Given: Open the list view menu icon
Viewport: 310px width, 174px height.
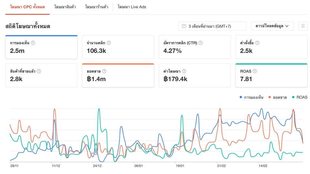Looking at the screenshot, I should coord(303,26).
